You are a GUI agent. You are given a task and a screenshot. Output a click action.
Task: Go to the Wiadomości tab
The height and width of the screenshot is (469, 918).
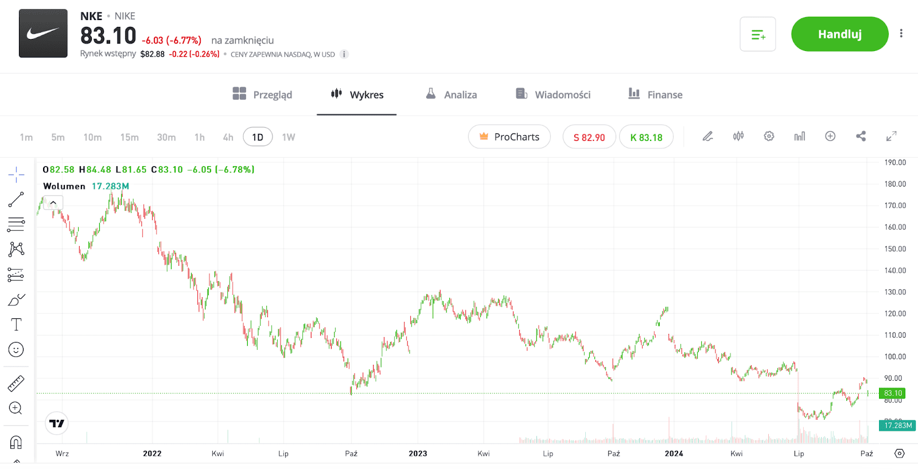[553, 94]
